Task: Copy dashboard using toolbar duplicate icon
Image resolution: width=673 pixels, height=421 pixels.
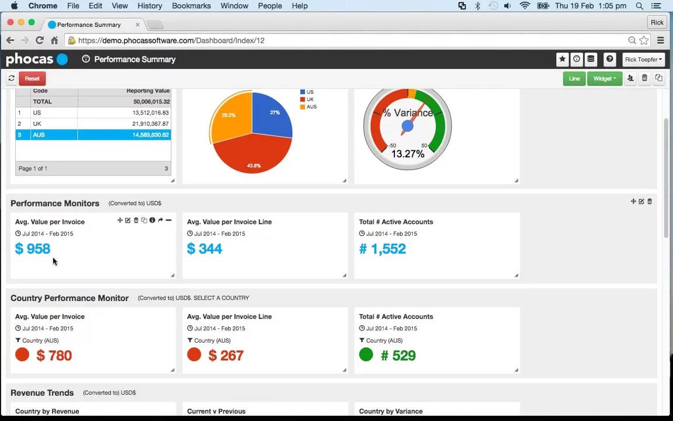Action: [x=658, y=78]
